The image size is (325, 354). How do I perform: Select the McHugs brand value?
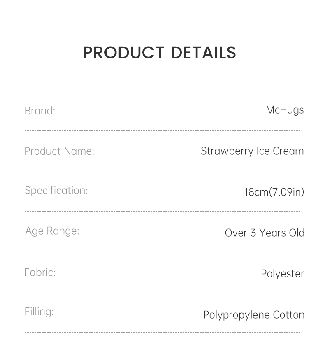(x=285, y=110)
